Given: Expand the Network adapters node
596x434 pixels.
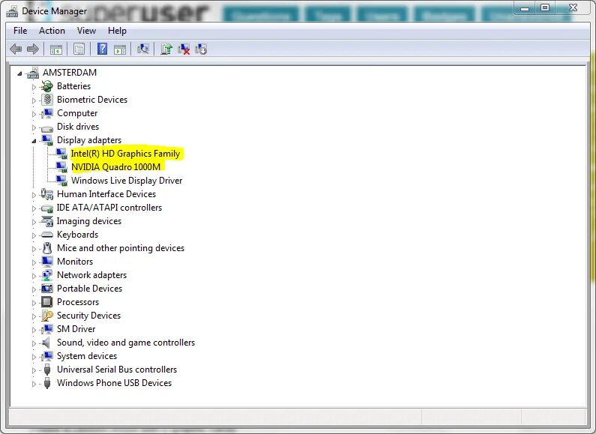Looking at the screenshot, I should (x=34, y=276).
